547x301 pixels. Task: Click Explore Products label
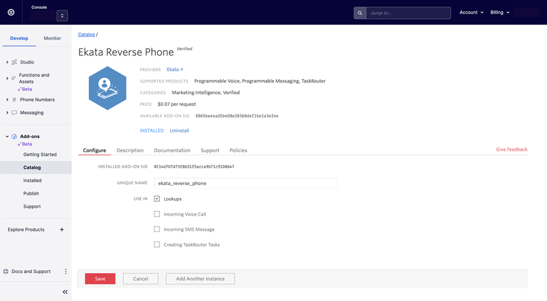coord(26,229)
